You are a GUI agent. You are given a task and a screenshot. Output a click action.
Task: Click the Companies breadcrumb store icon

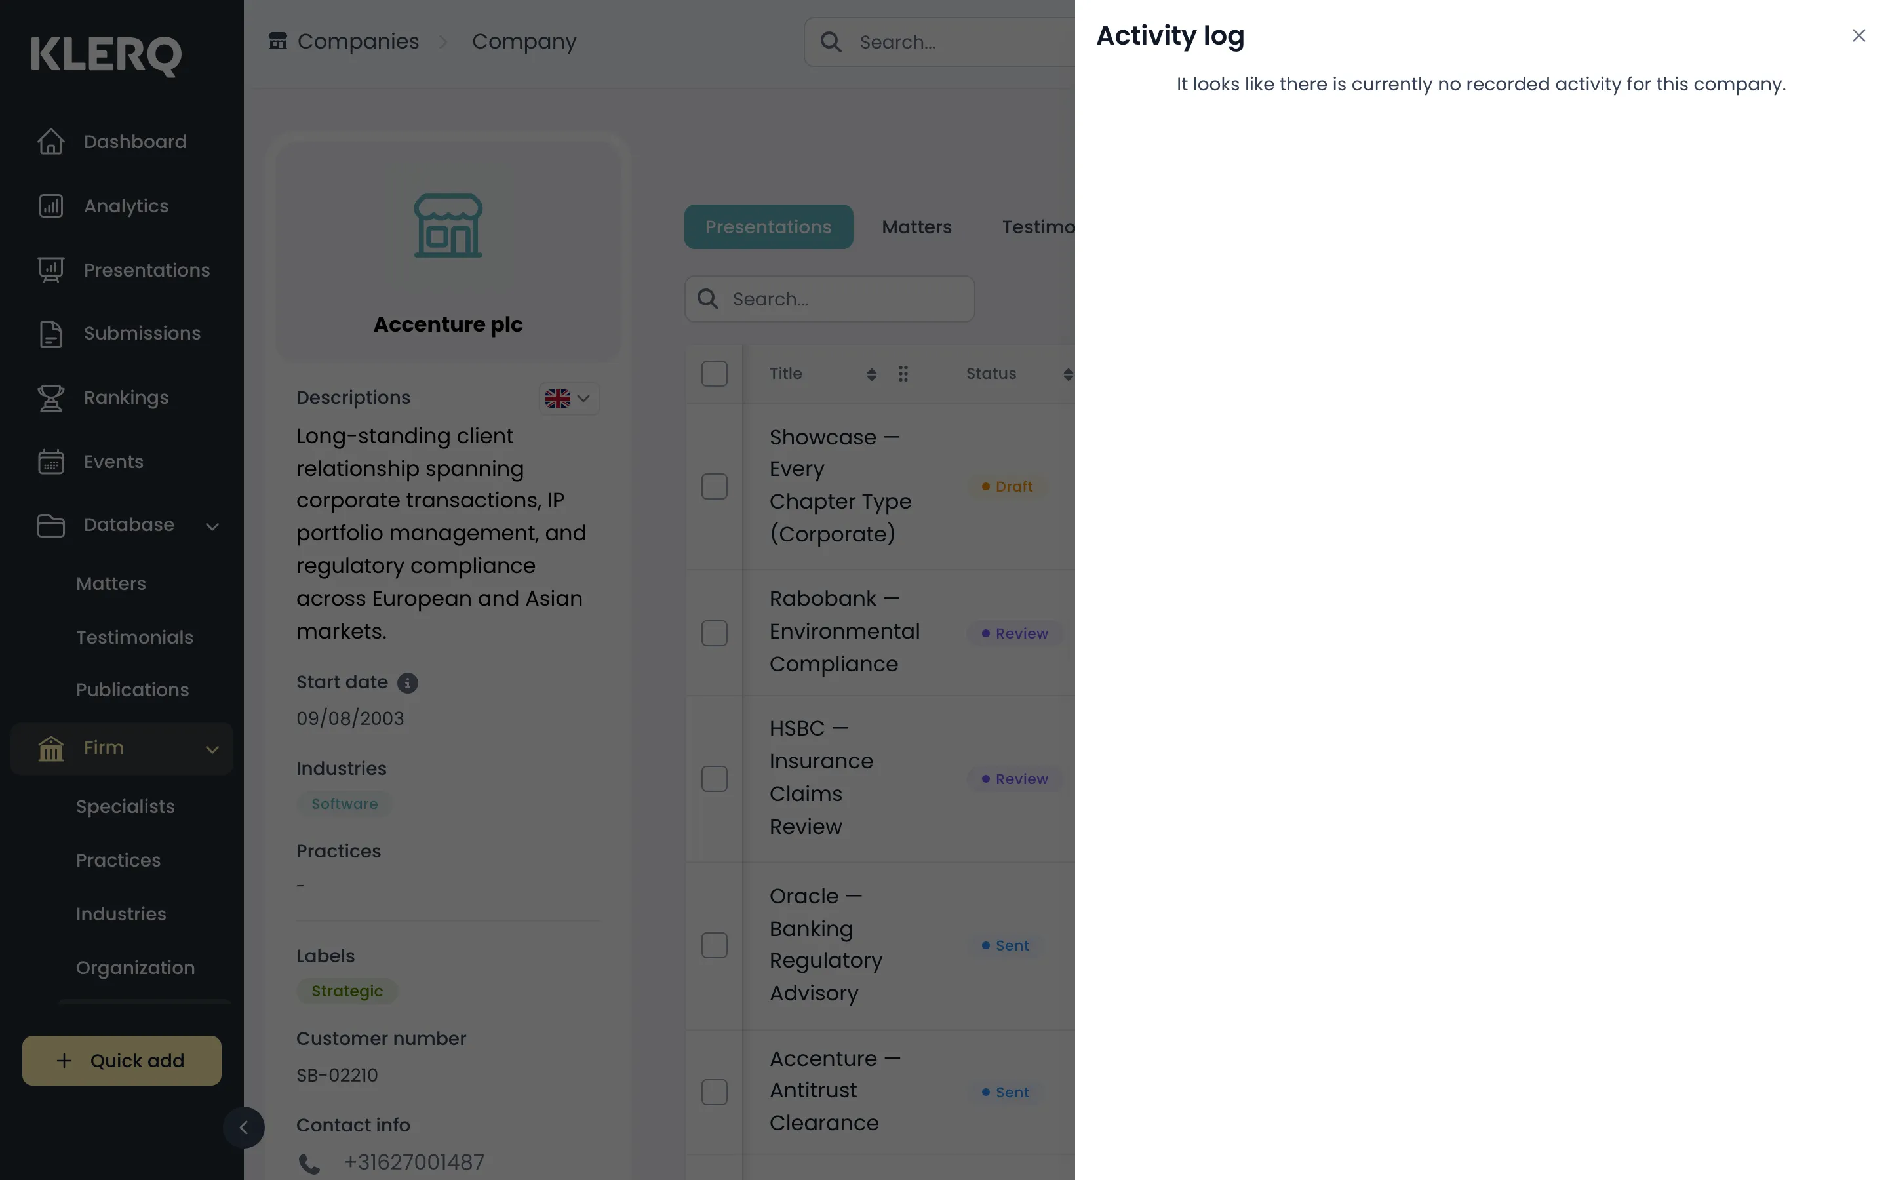click(278, 41)
